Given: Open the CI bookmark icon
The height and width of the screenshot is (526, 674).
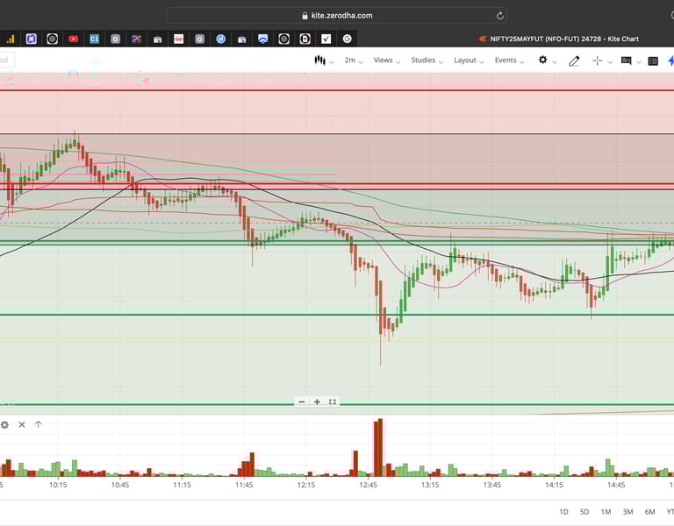Looking at the screenshot, I should pos(94,39).
